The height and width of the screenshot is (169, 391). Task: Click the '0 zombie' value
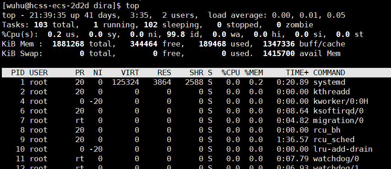tap(295, 25)
